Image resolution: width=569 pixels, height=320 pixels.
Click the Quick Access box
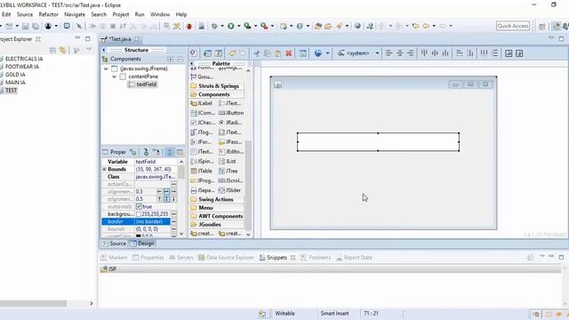(513, 26)
